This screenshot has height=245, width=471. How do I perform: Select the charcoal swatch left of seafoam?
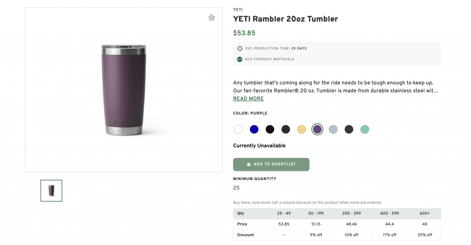tap(349, 129)
